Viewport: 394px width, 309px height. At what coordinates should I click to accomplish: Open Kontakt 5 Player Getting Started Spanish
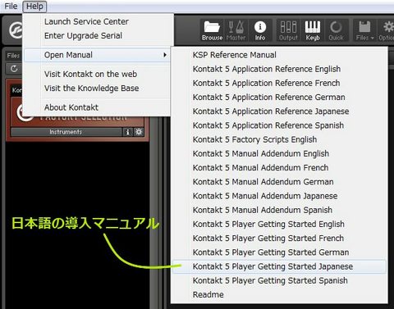point(279,280)
